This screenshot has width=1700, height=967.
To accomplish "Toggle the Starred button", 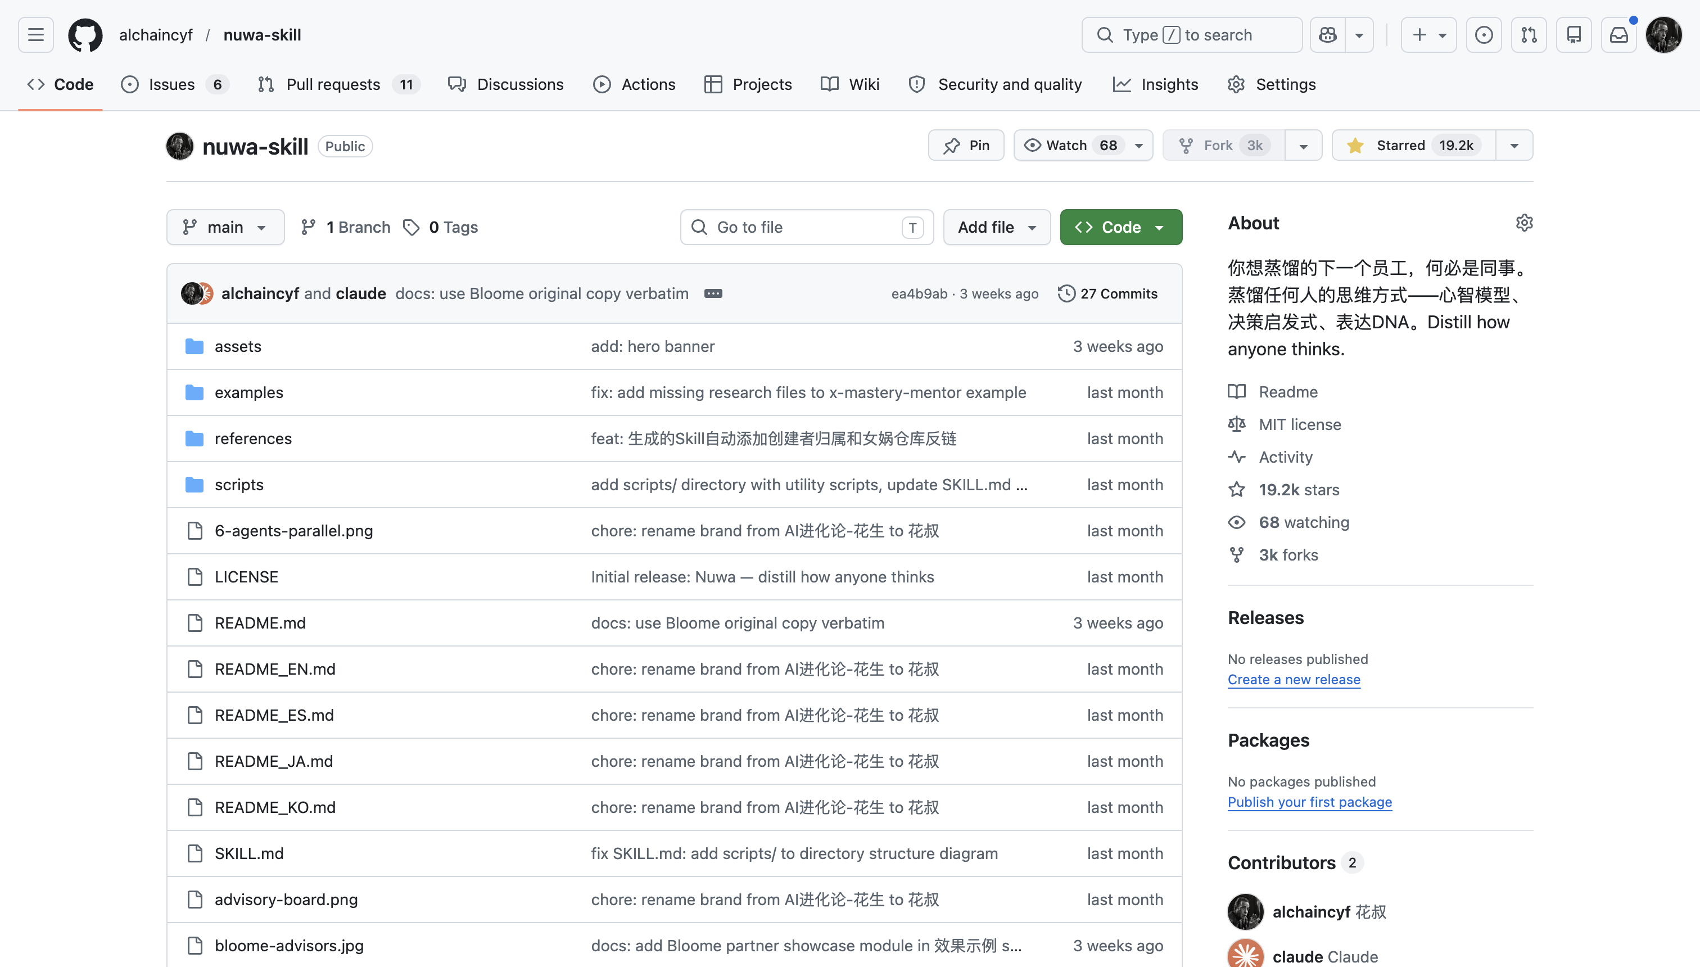I will pos(1413,145).
